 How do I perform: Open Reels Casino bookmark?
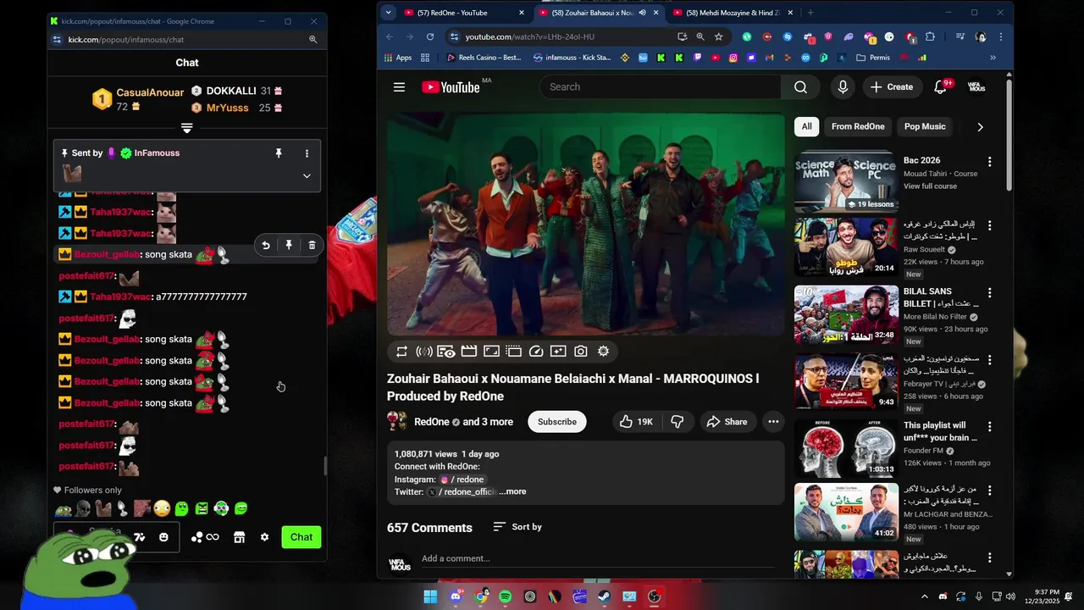click(x=484, y=58)
